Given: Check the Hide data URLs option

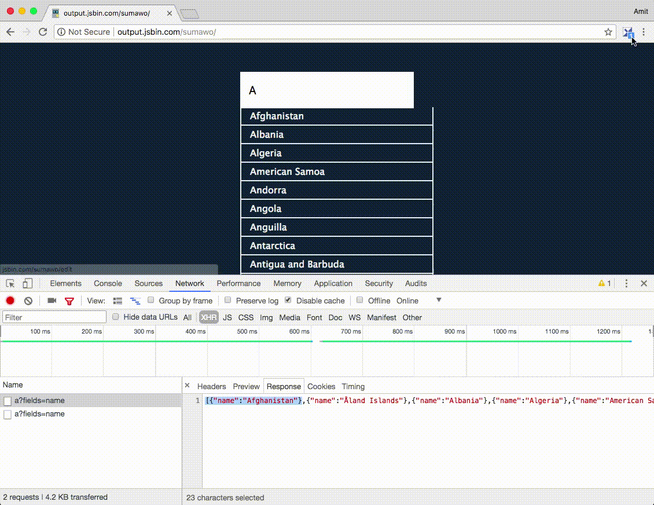Looking at the screenshot, I should tap(116, 317).
